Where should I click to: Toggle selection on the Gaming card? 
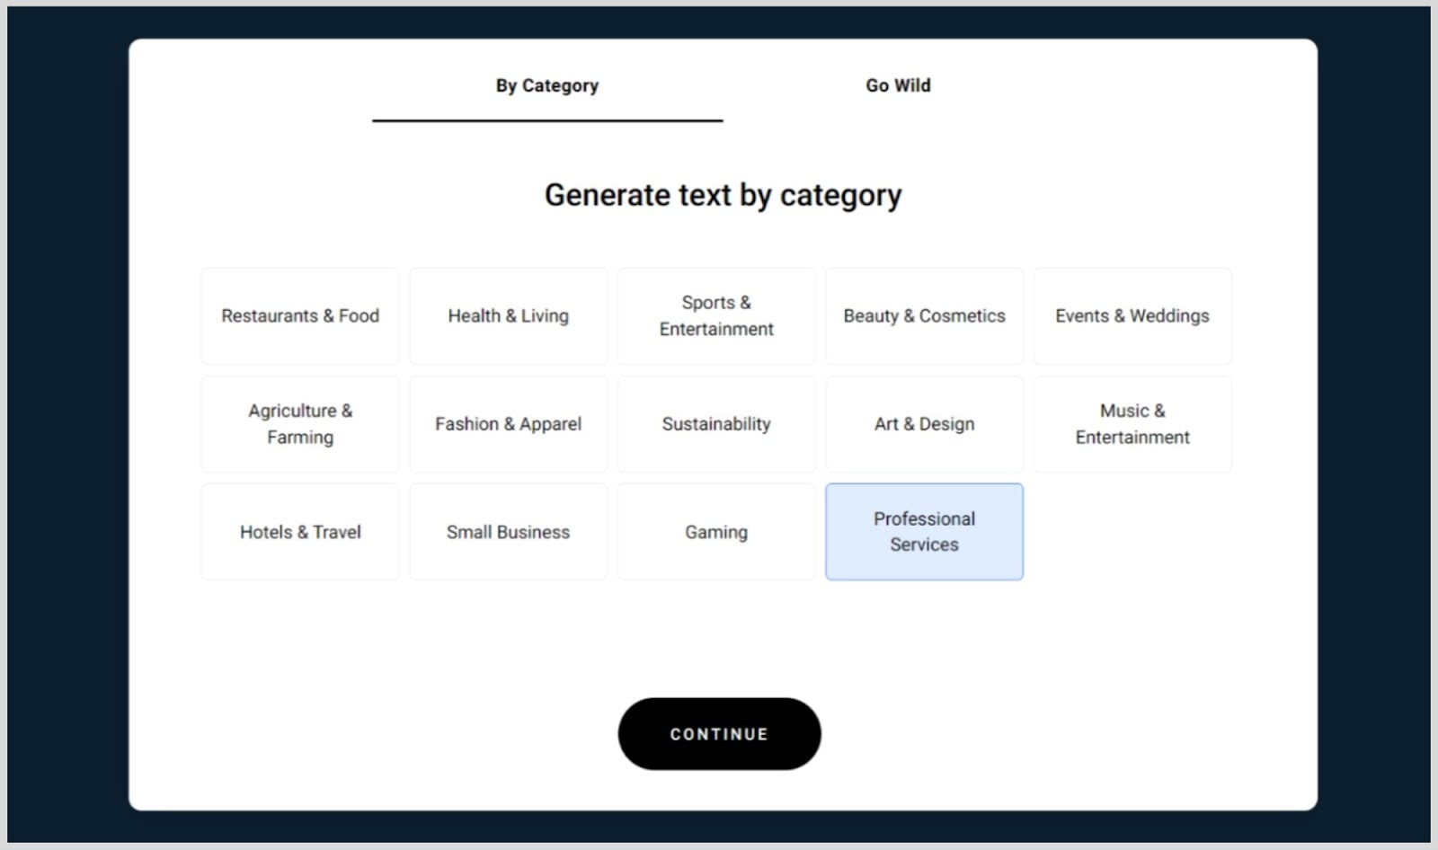[x=716, y=531]
